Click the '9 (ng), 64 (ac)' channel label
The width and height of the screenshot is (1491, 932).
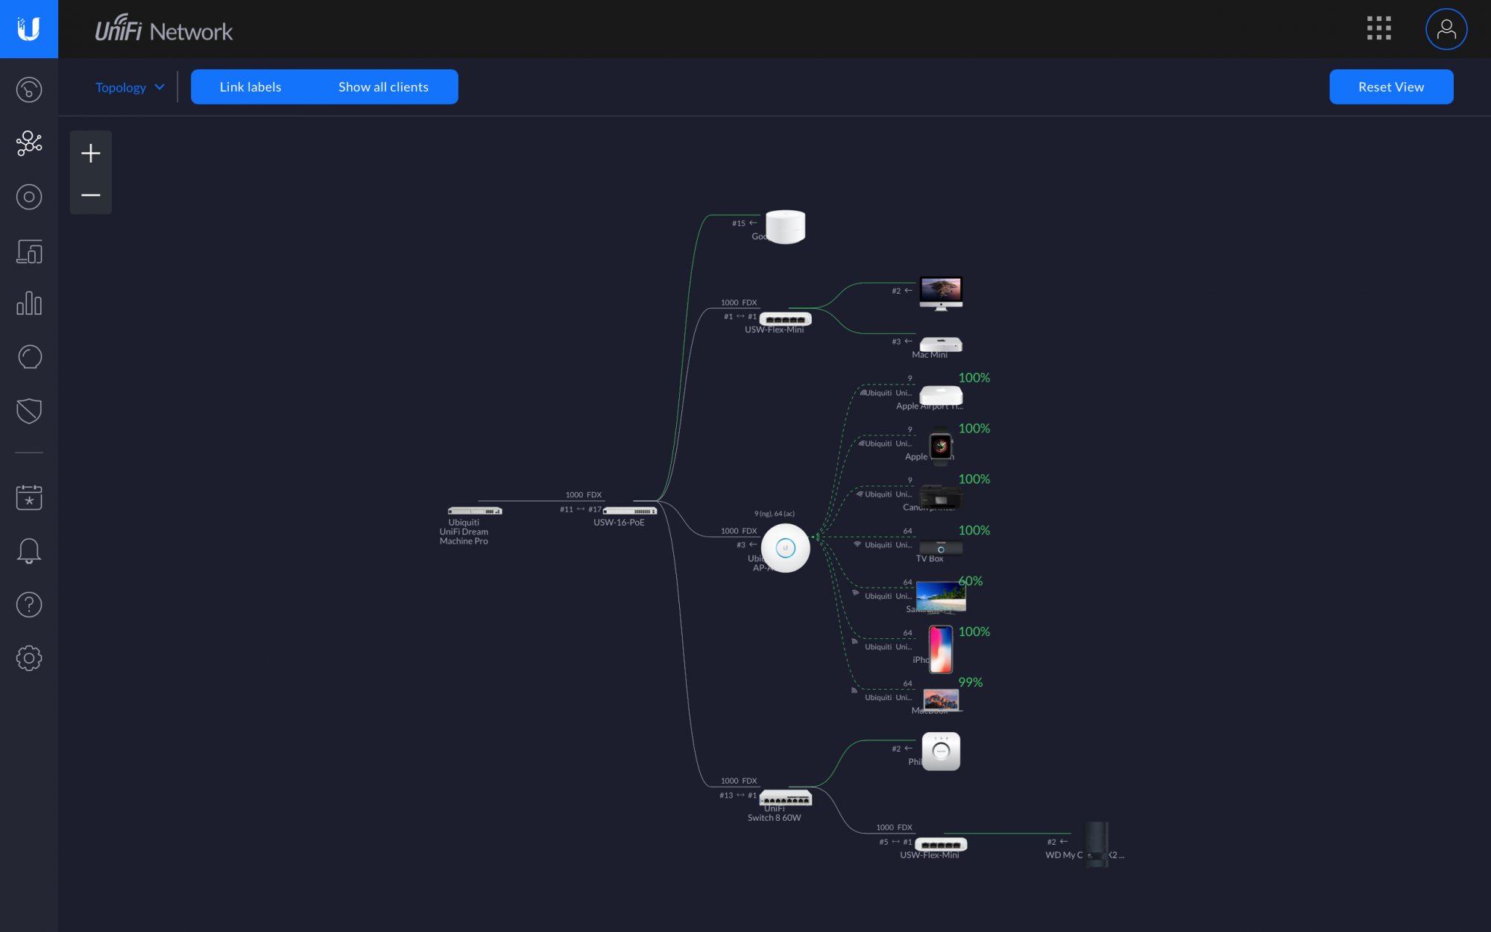tap(775, 514)
